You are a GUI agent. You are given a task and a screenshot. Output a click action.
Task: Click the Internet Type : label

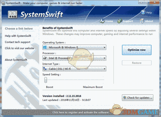pos(51,64)
